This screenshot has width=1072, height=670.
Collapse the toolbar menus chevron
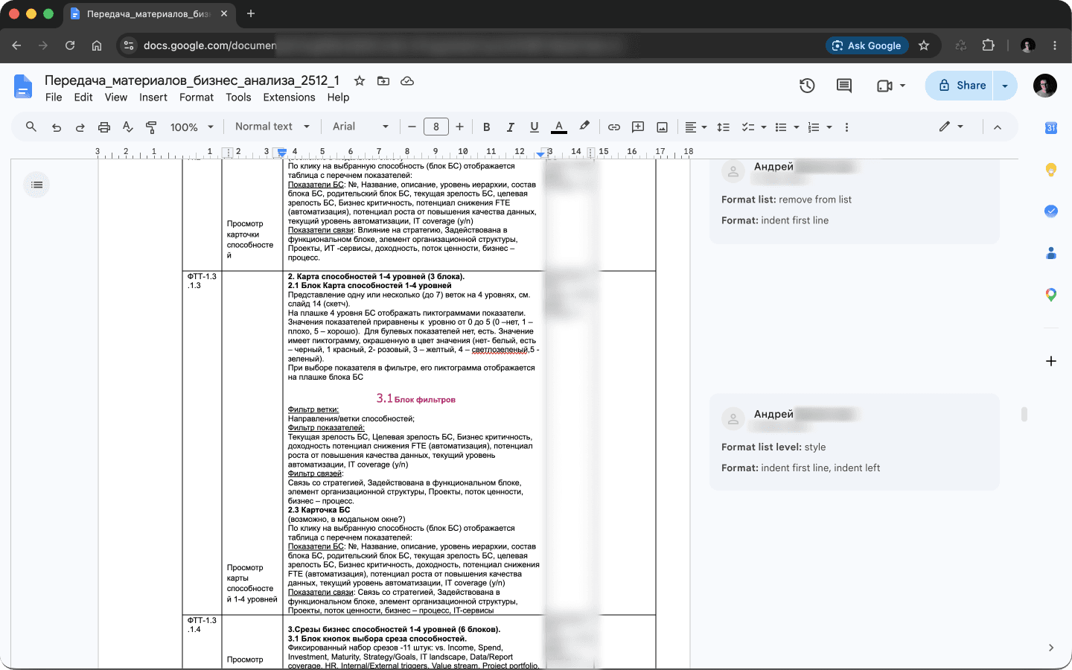pyautogui.click(x=998, y=127)
